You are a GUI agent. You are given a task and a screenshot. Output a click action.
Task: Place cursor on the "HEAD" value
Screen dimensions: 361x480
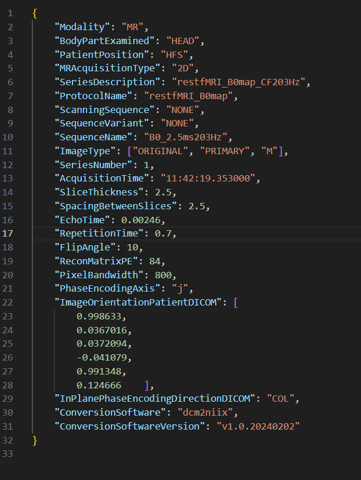click(184, 41)
